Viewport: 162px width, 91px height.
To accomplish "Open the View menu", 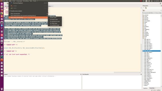I will [14, 1].
